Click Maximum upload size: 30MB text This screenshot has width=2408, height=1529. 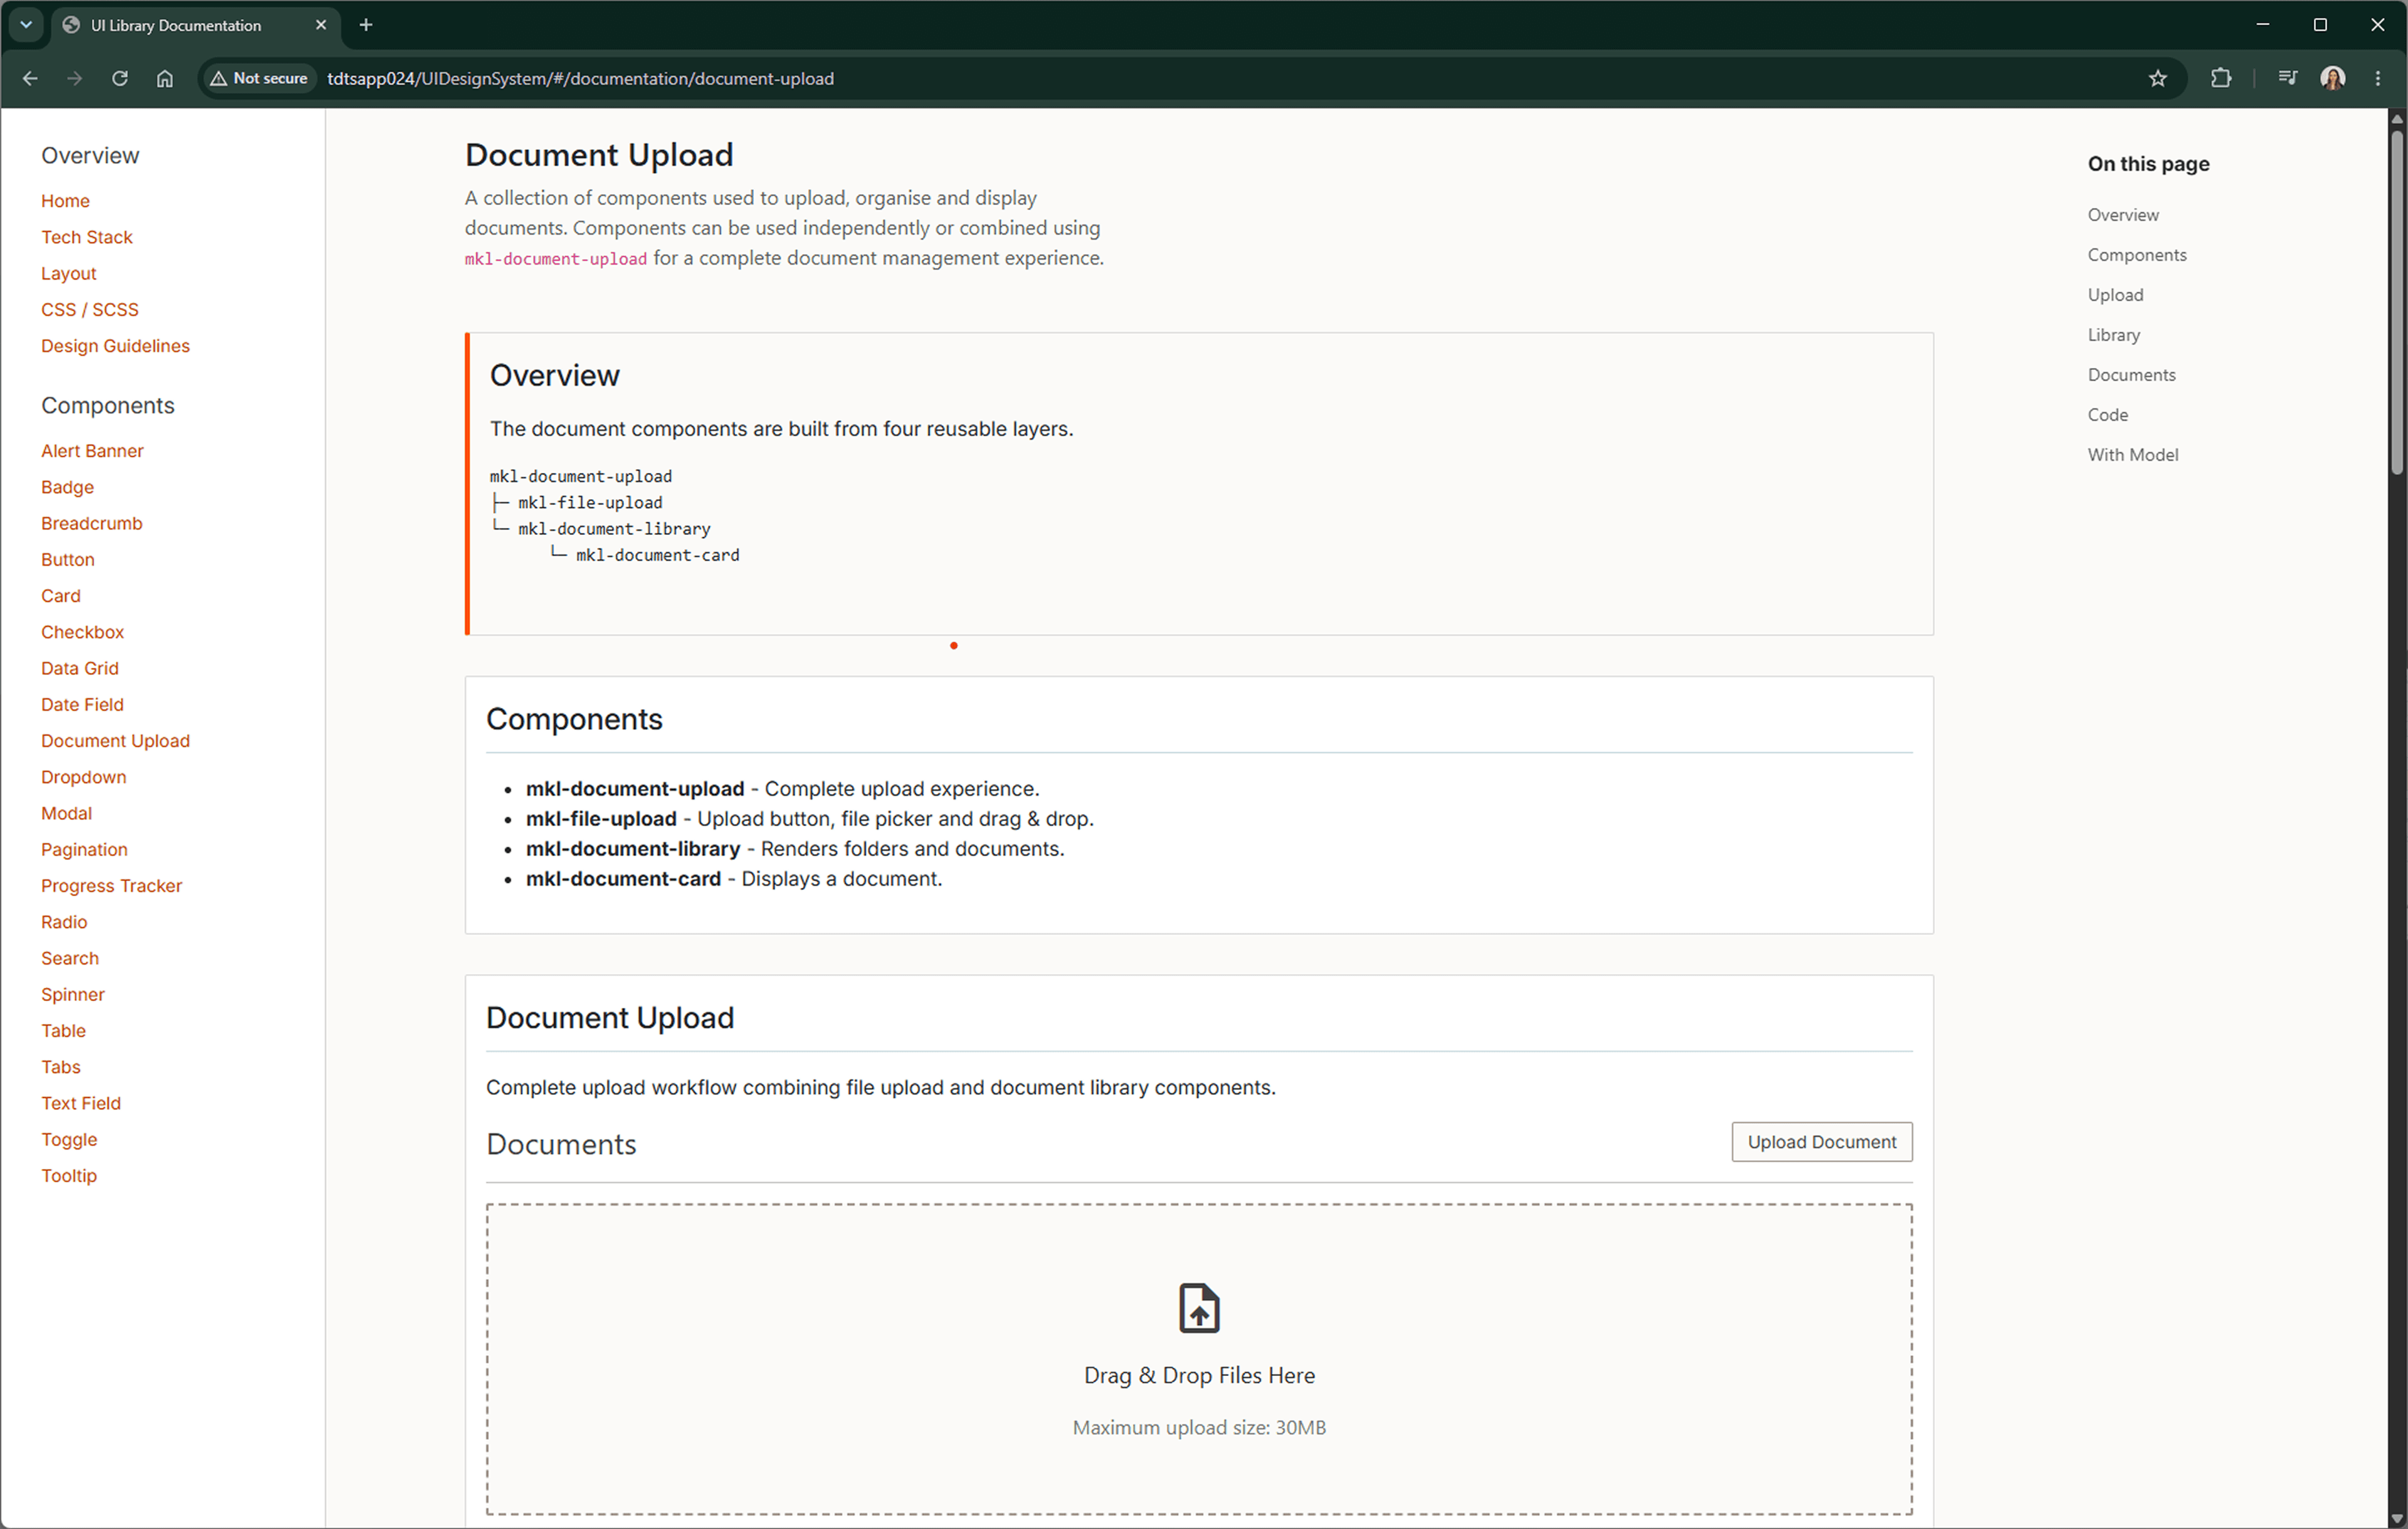point(1199,1428)
